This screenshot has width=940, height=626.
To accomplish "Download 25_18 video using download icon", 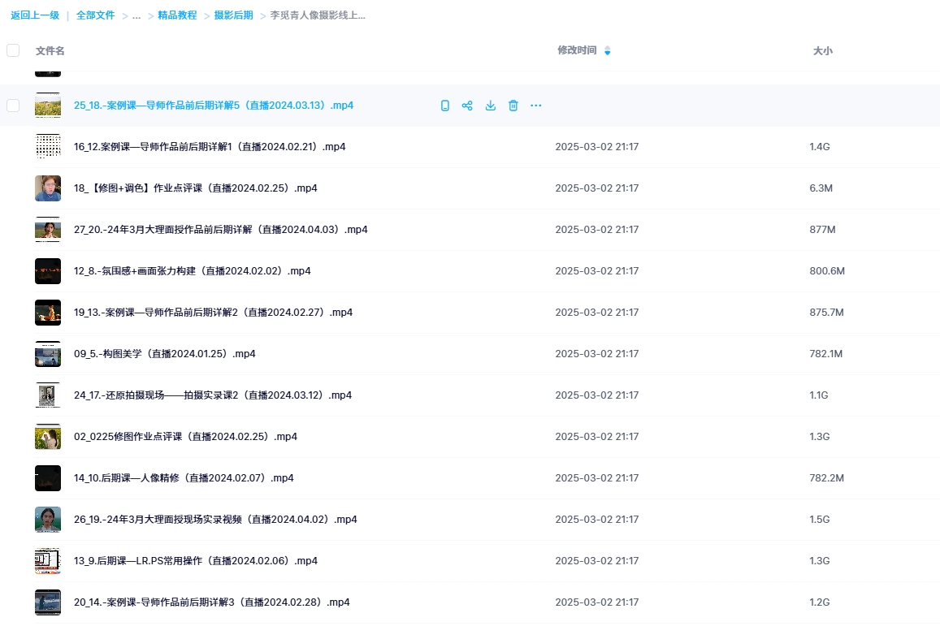I will (490, 105).
